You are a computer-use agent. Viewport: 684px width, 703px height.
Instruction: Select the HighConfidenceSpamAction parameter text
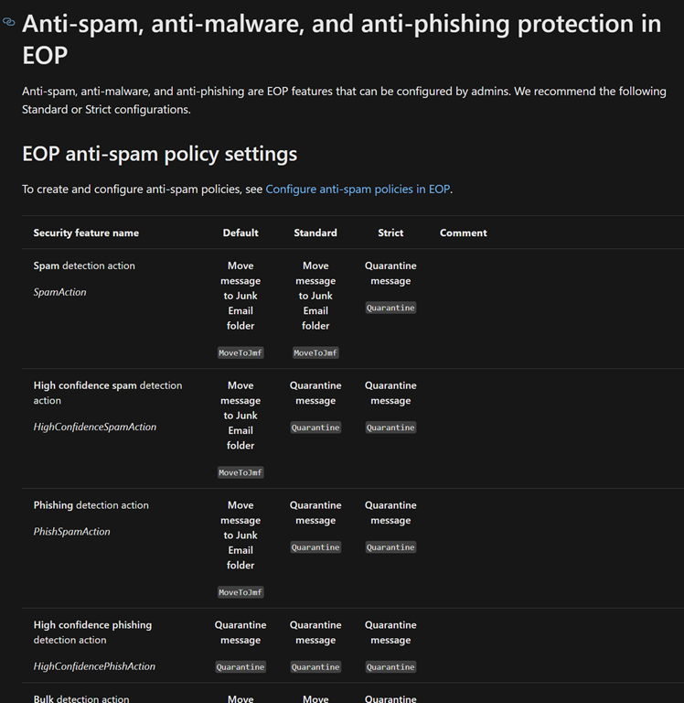95,427
